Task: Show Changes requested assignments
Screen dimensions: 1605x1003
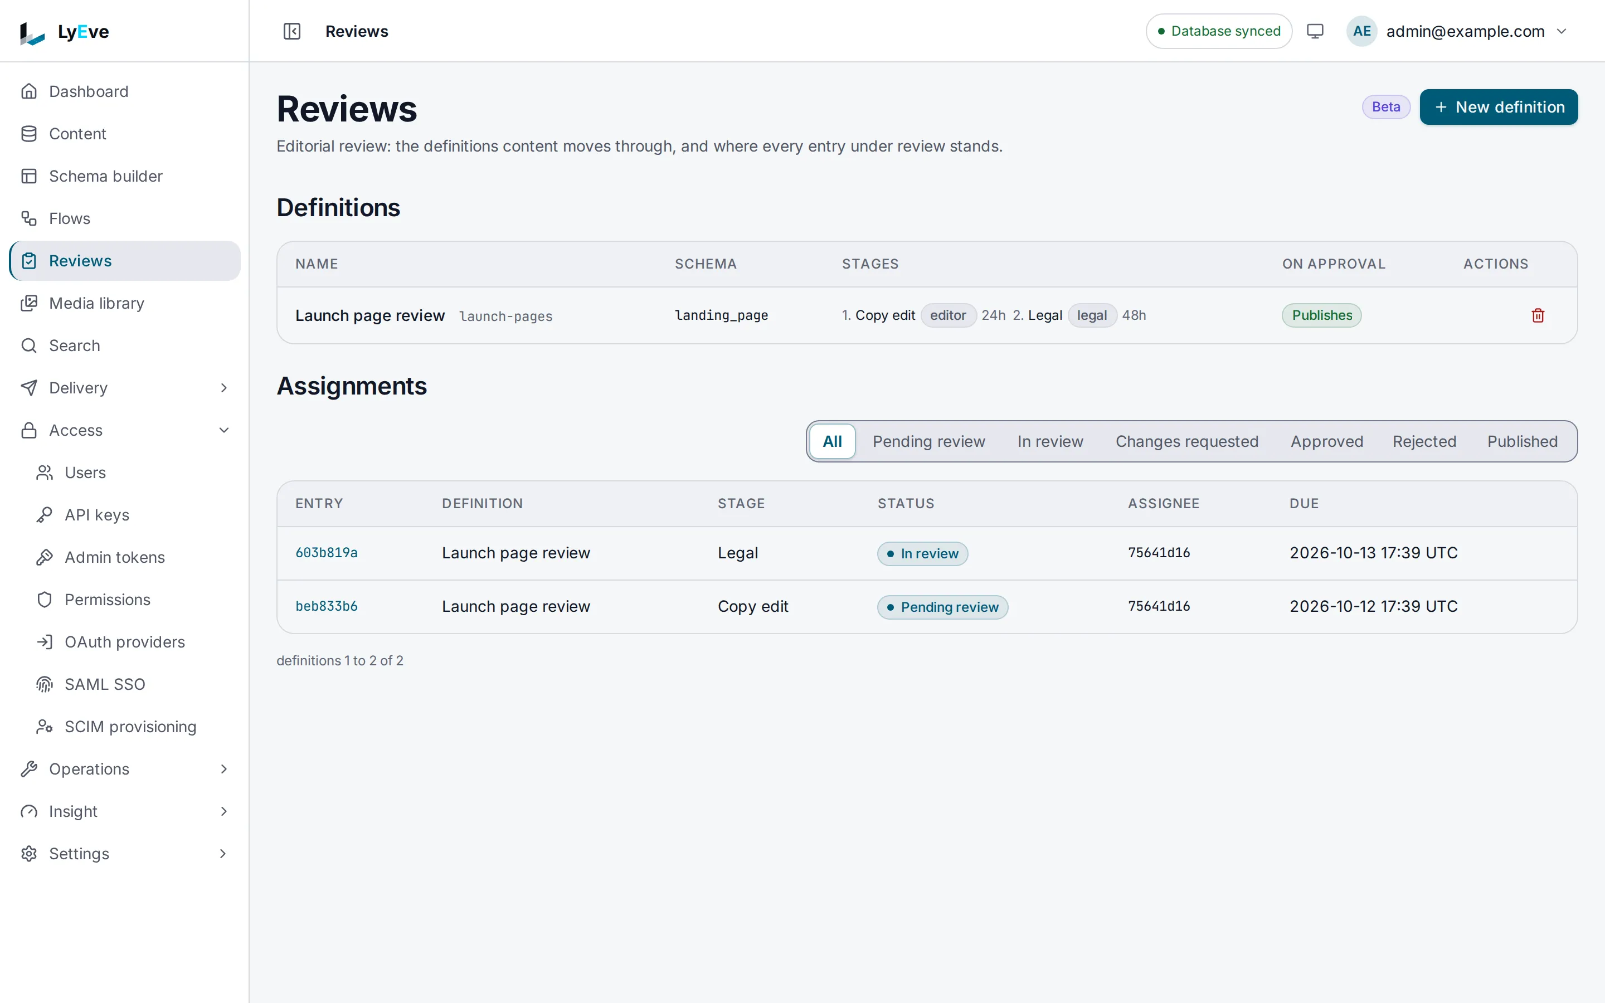Action: point(1186,442)
